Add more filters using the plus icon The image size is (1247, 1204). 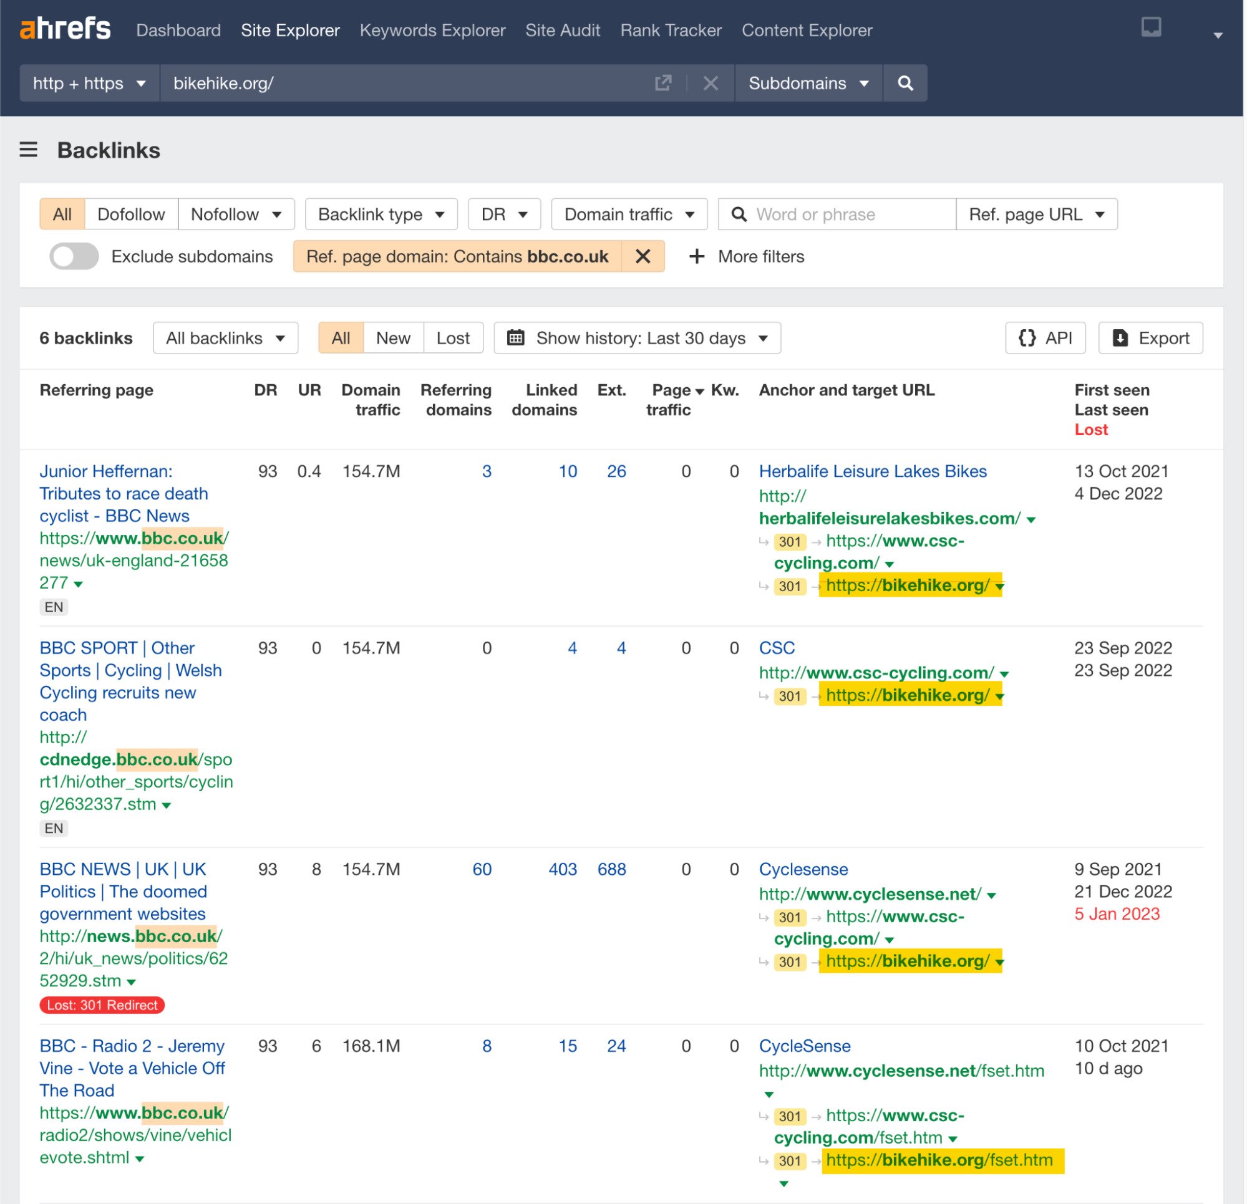tap(696, 256)
